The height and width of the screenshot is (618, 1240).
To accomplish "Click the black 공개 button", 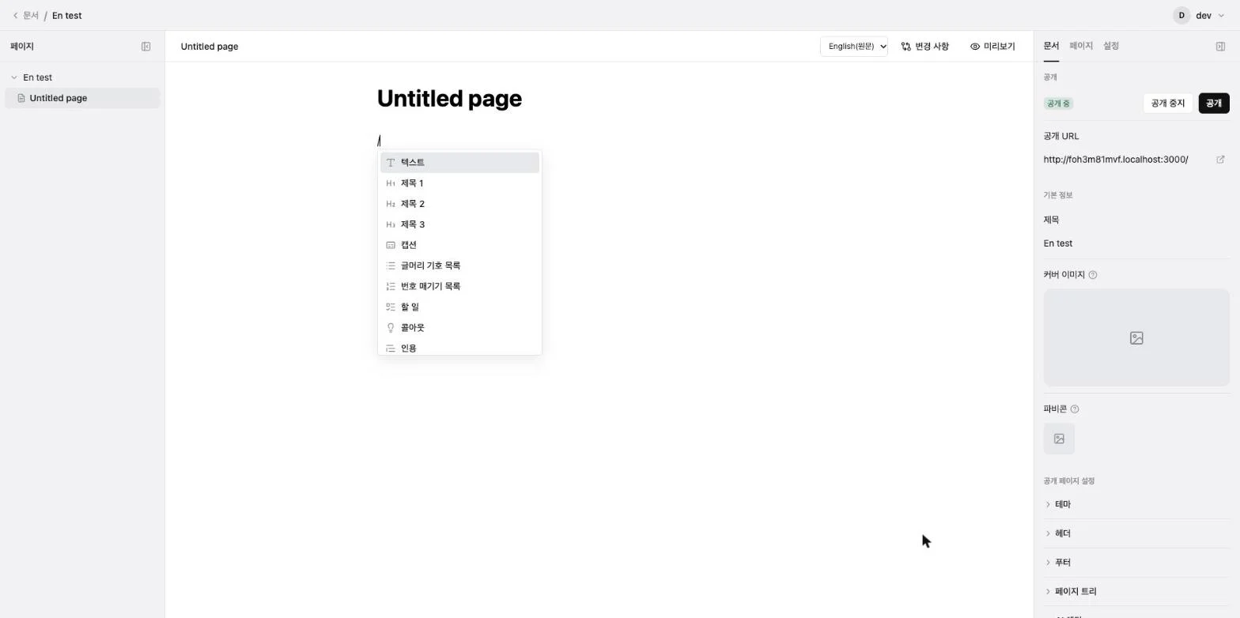I will (1214, 104).
